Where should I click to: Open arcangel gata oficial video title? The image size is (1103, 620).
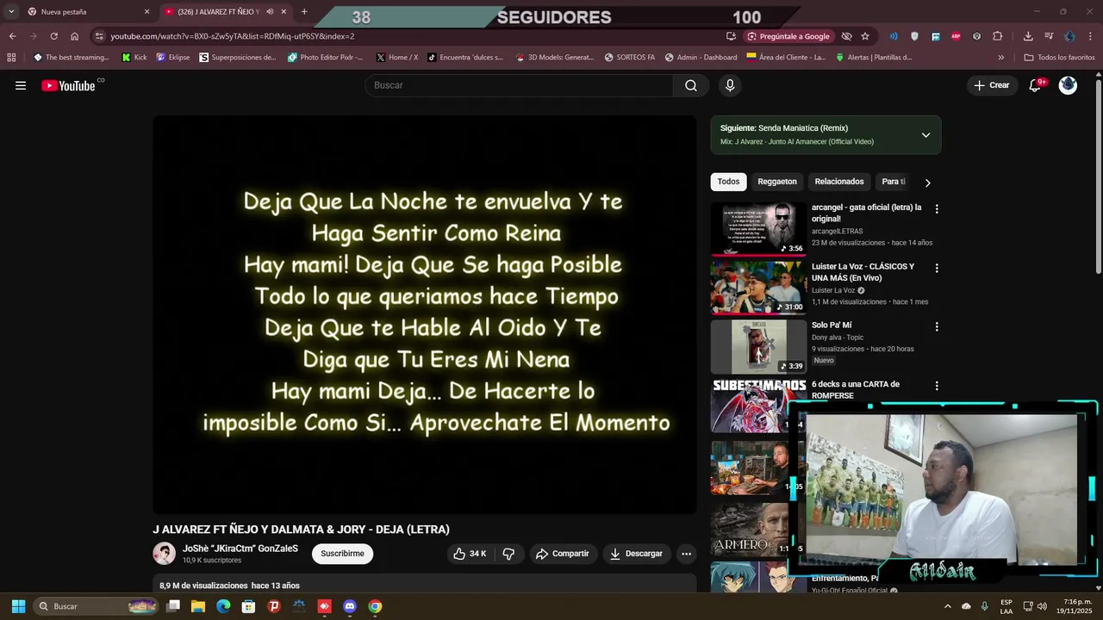coord(866,213)
